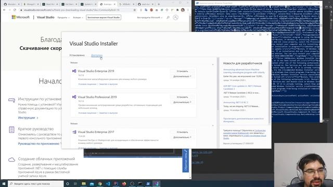Install Visual Studio Professional 2019
333x187 pixels.
[182, 97]
